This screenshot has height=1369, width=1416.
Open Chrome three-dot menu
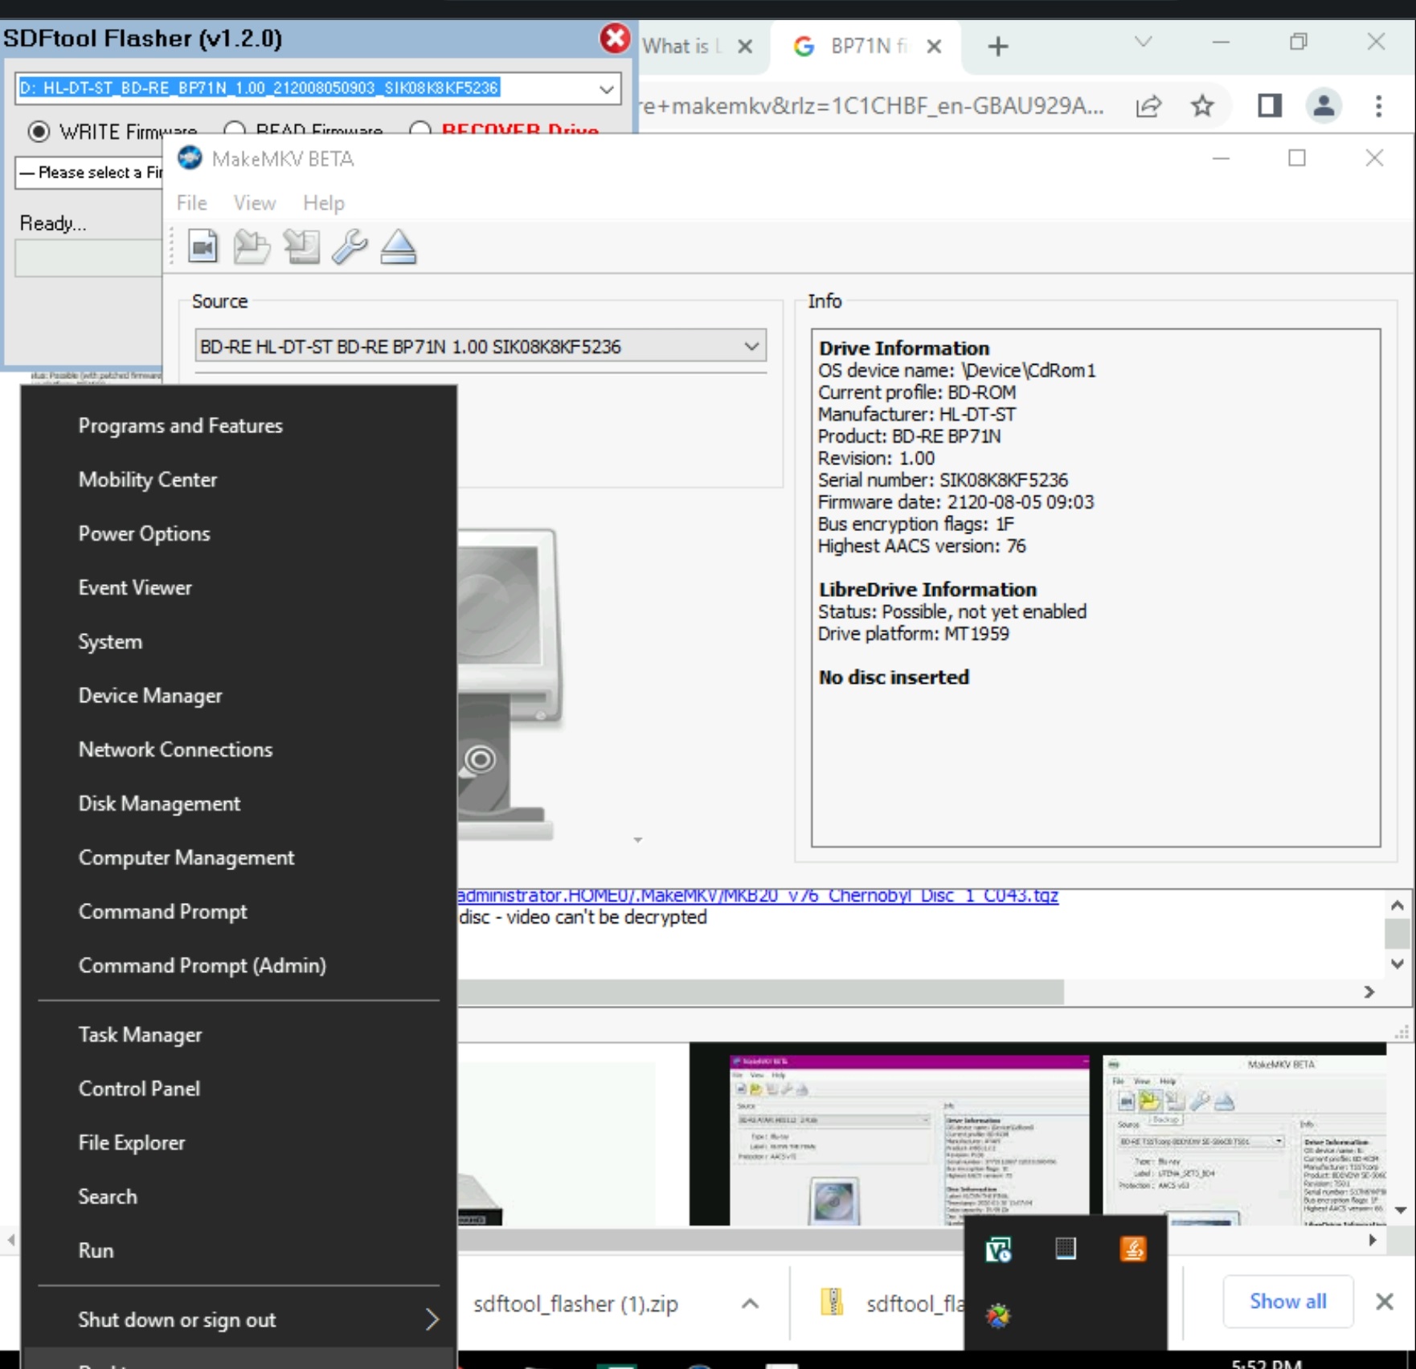1379,105
